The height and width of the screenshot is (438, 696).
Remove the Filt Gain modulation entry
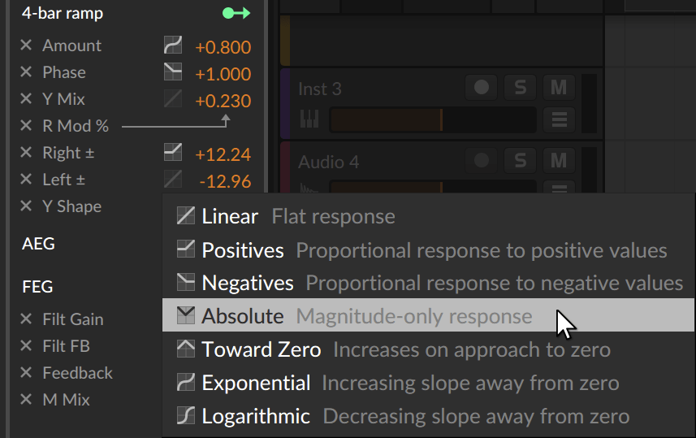pyautogui.click(x=26, y=319)
